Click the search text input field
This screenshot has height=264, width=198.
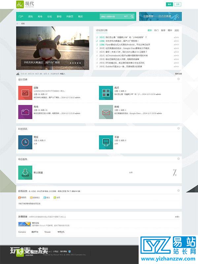pos(111,16)
